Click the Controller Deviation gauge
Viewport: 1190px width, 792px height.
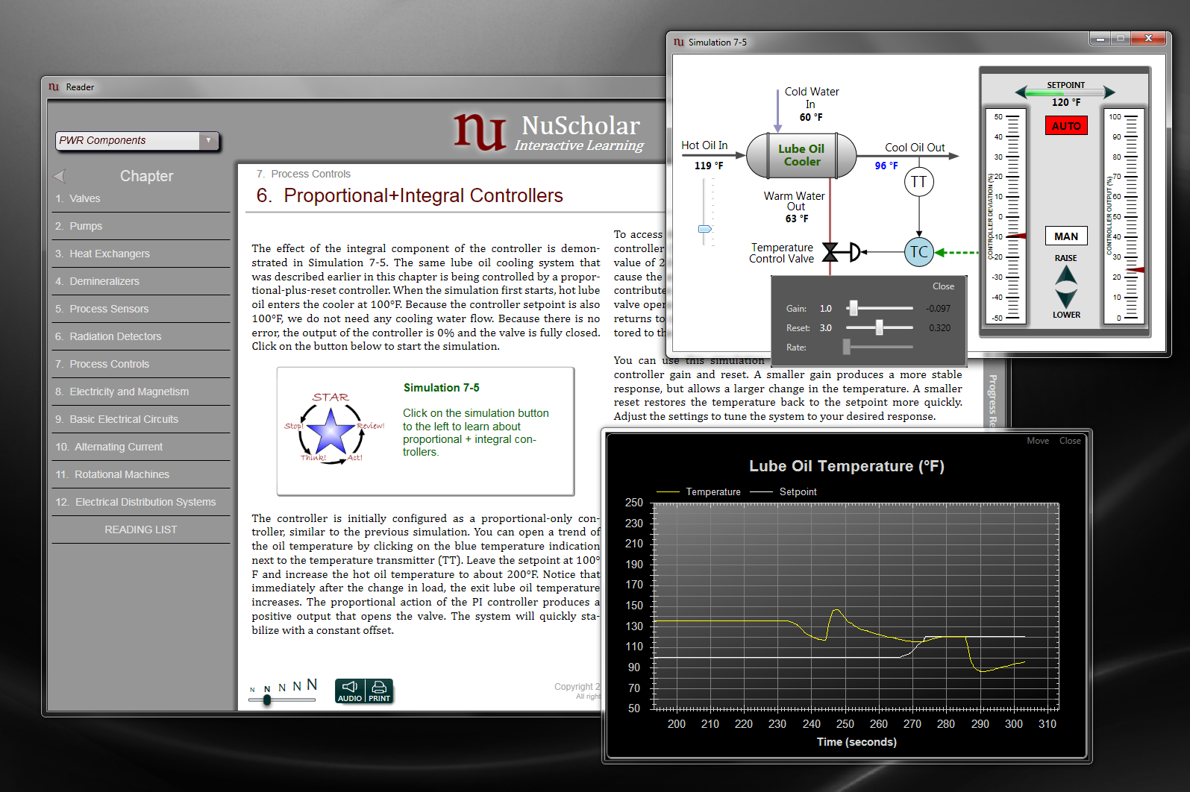(1006, 217)
